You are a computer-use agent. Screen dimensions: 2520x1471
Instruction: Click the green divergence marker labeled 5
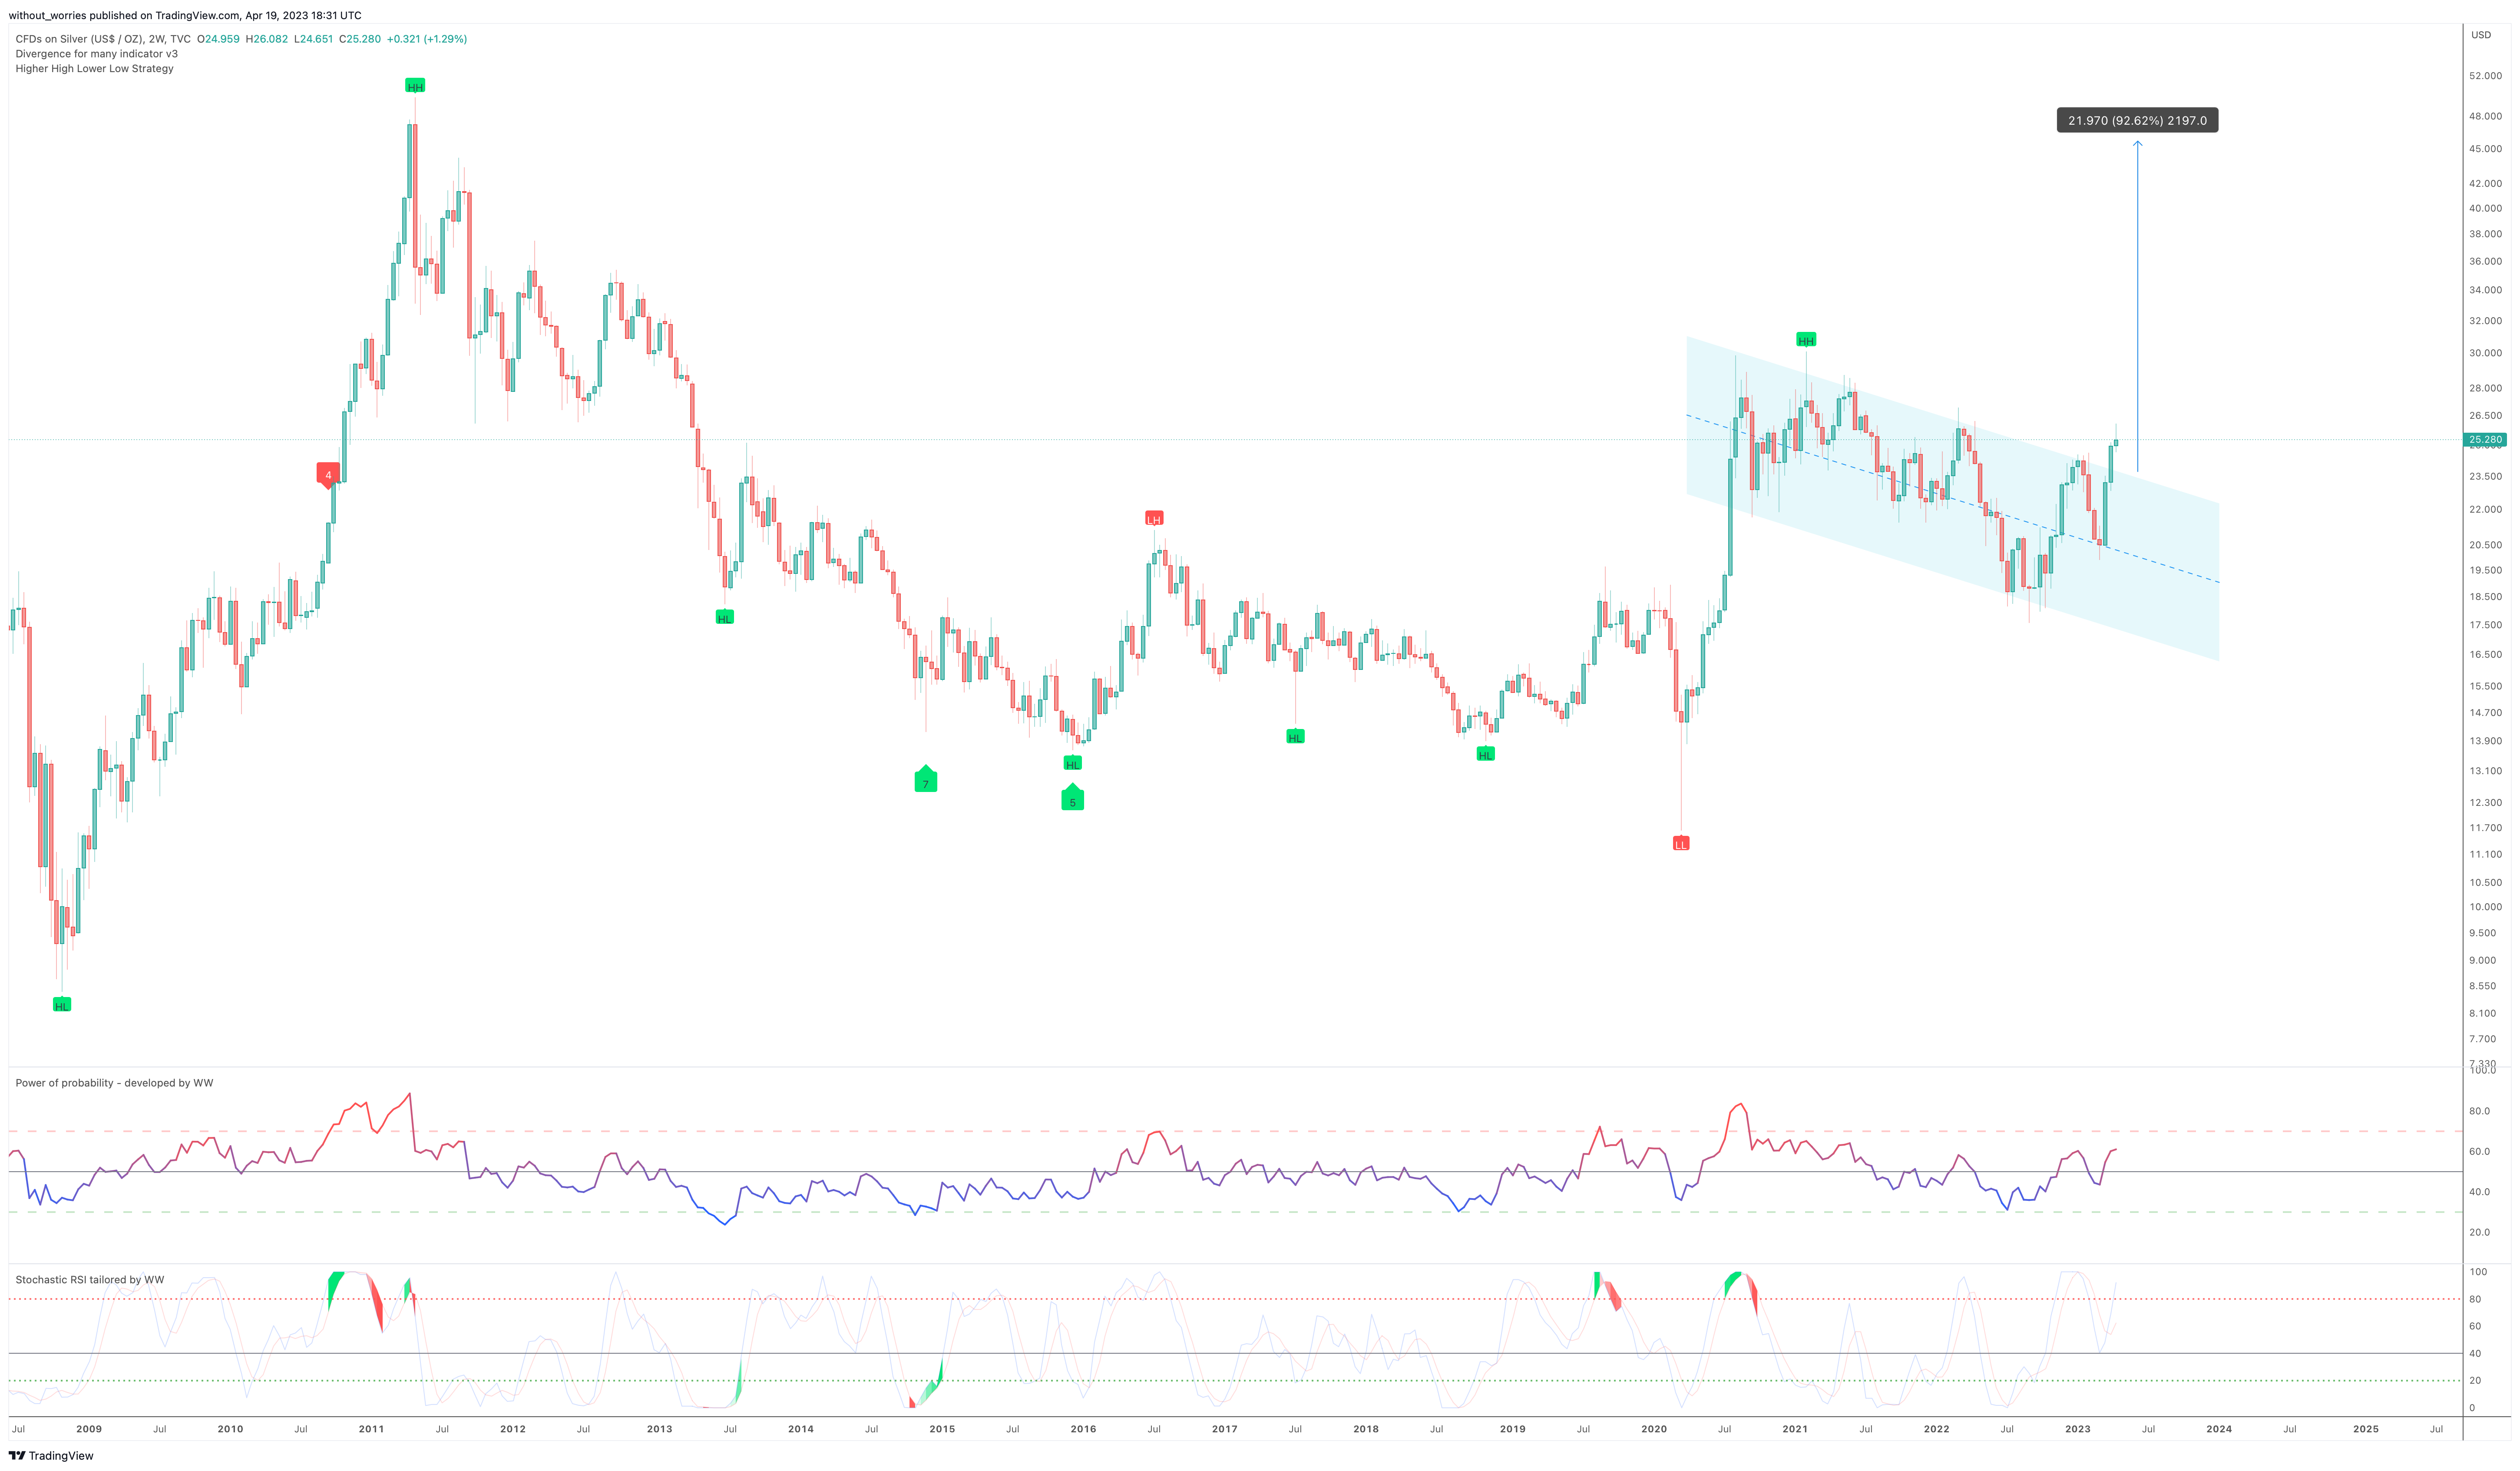(x=1073, y=798)
